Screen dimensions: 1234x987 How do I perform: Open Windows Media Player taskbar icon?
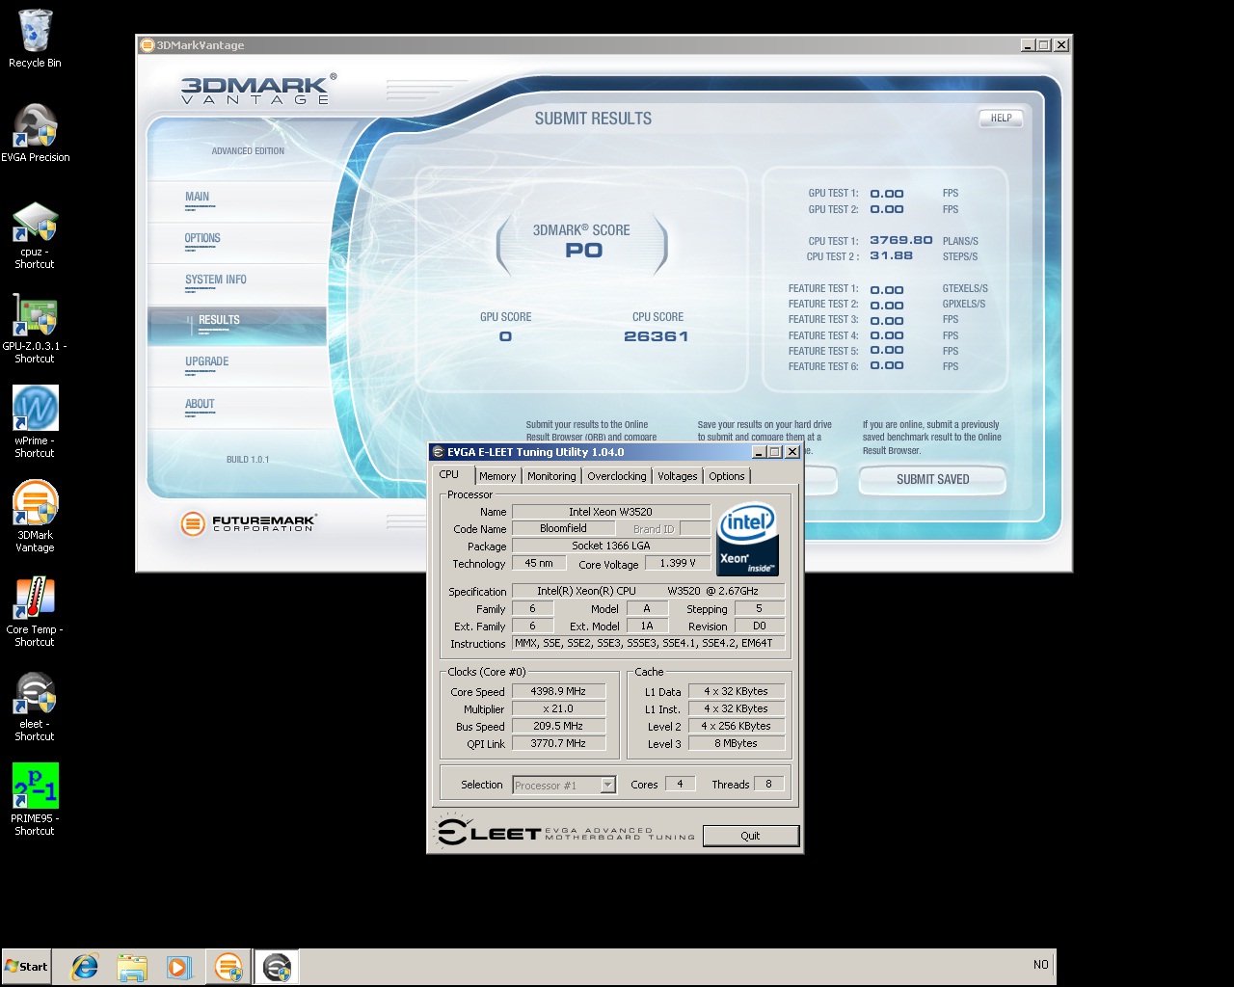pyautogui.click(x=179, y=967)
